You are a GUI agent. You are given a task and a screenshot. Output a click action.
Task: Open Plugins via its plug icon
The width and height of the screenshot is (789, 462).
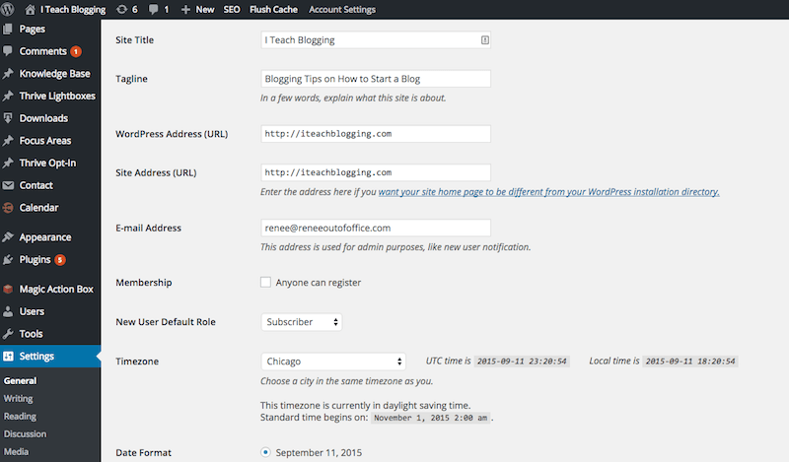[9, 260]
